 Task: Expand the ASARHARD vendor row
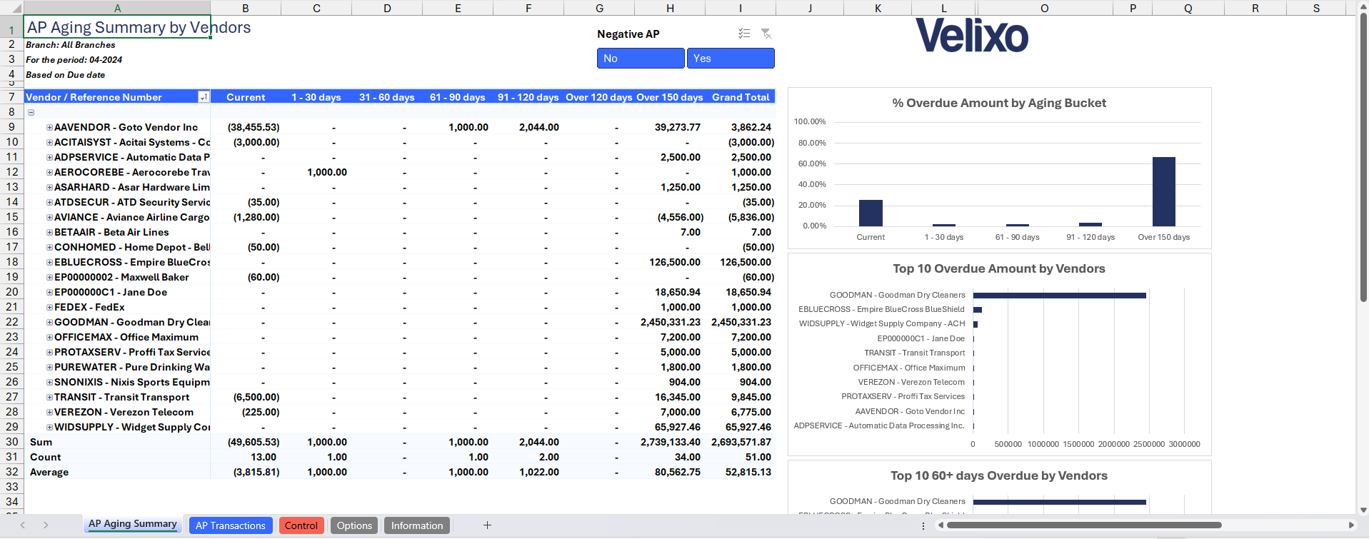[x=49, y=187]
